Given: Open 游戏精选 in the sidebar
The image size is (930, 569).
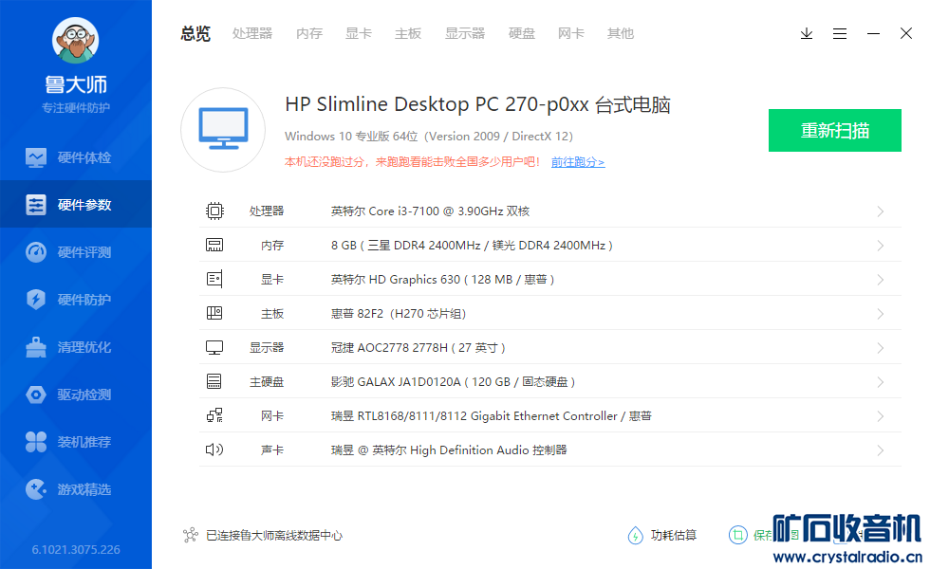Looking at the screenshot, I should (x=76, y=489).
